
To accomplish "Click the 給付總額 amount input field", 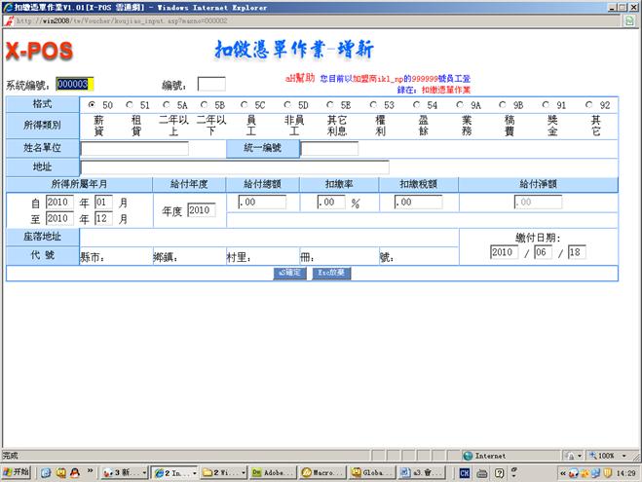I will point(261,203).
